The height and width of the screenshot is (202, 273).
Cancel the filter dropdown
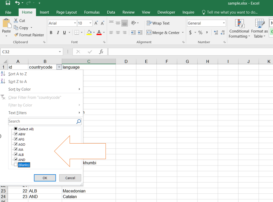point(70,178)
